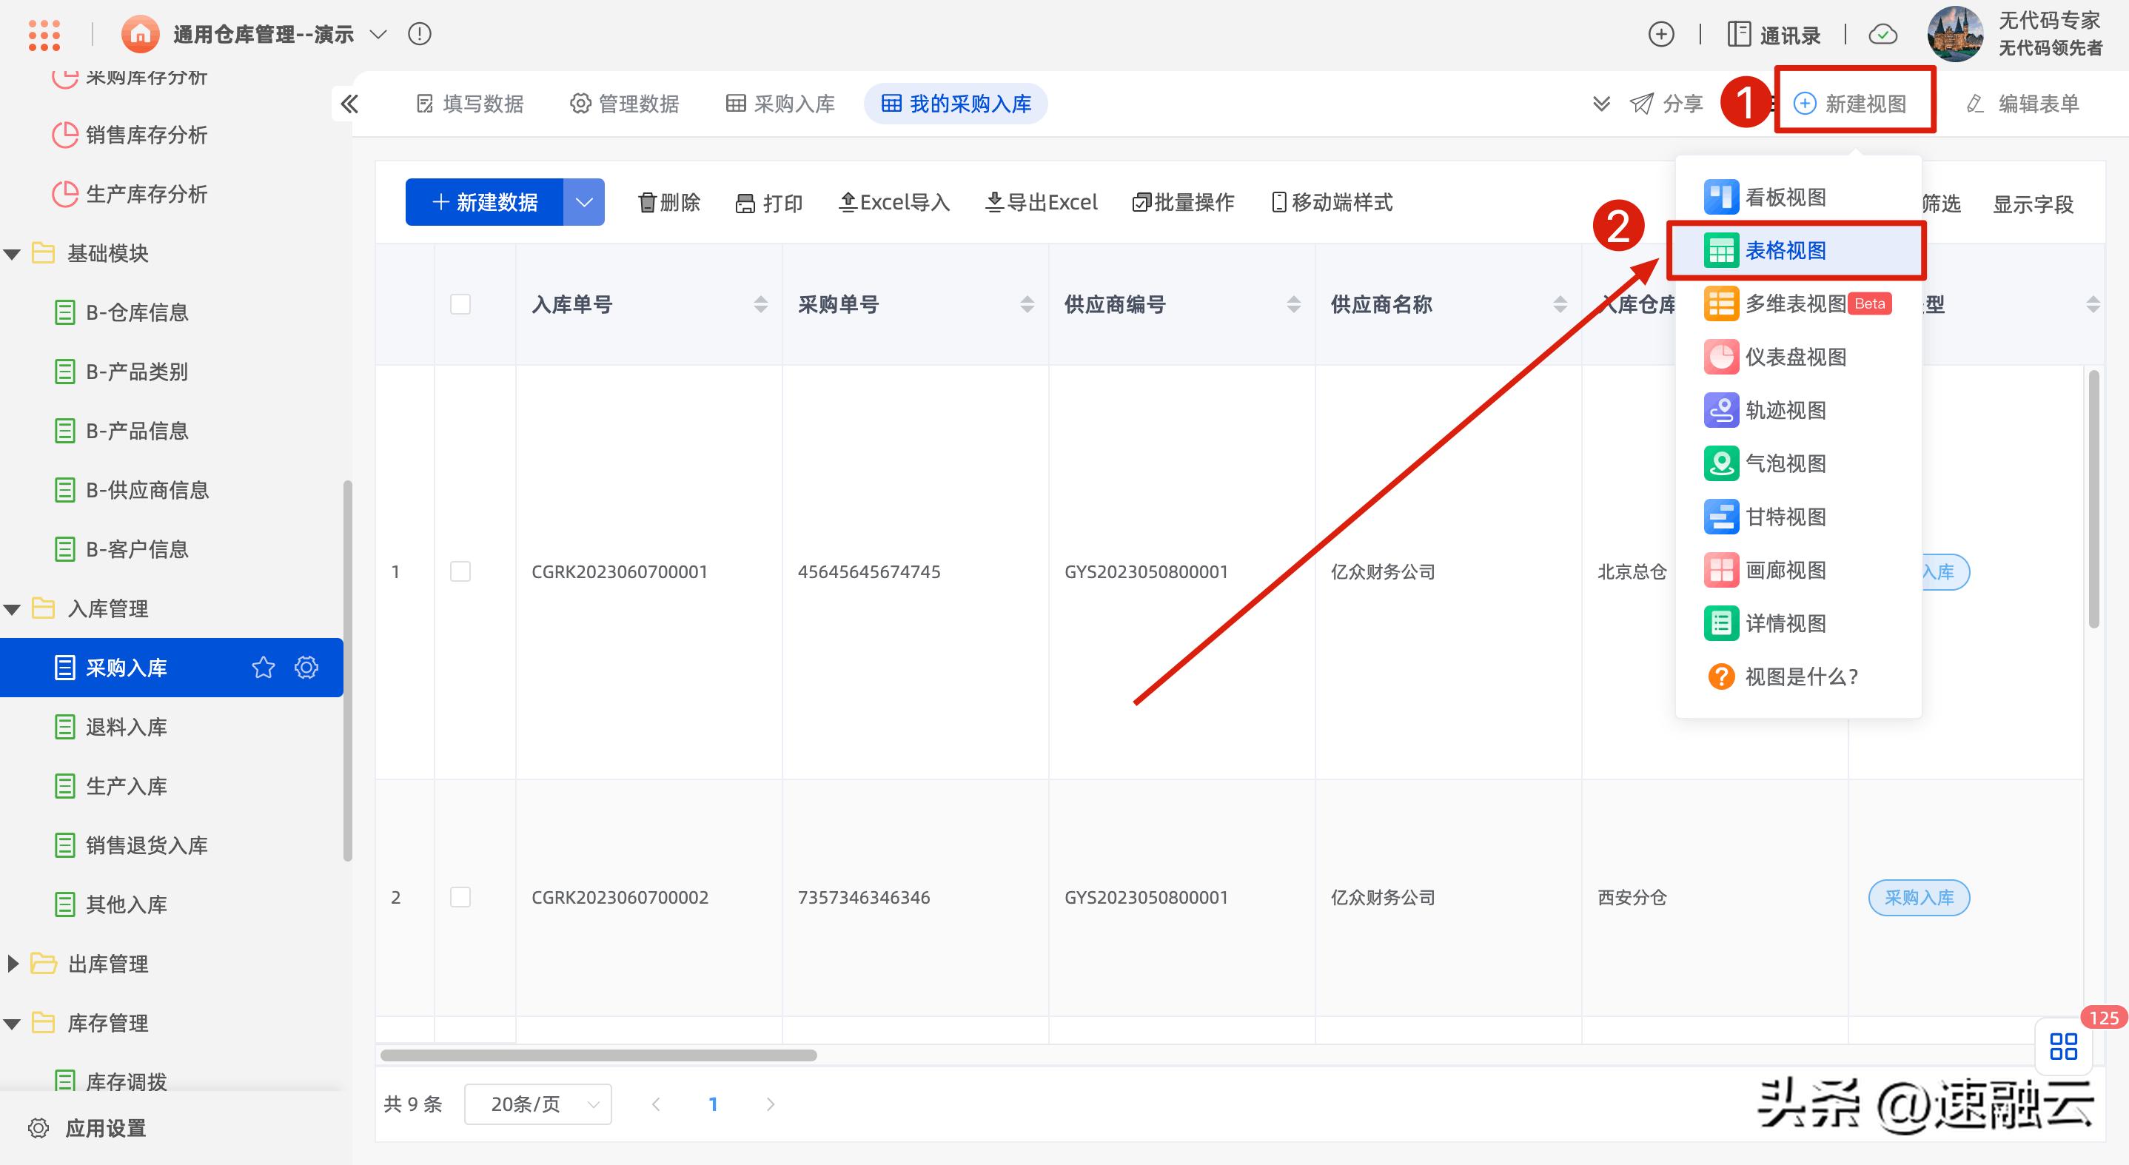Open the 新建数据 dropdown arrow

tap(584, 201)
